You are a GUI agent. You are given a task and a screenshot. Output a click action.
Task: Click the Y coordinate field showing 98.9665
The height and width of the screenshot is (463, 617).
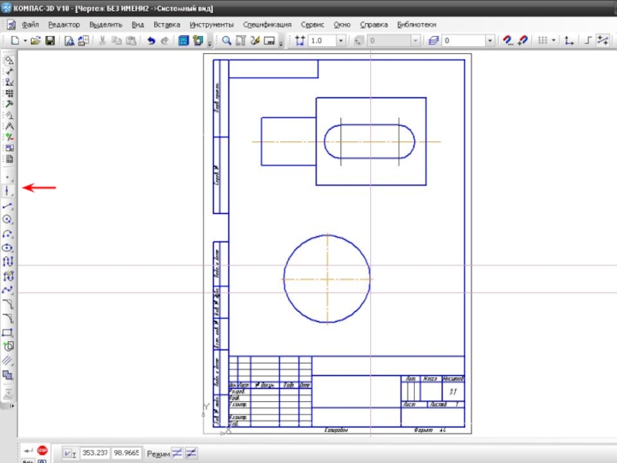(126, 453)
